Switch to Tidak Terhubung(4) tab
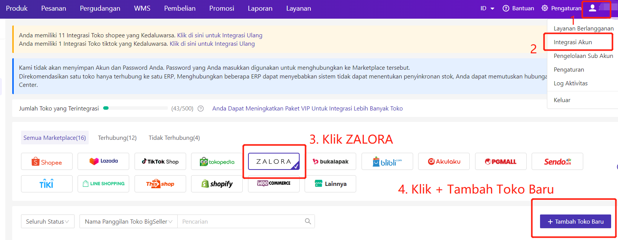Viewport: 618px width, 240px height. [x=174, y=138]
